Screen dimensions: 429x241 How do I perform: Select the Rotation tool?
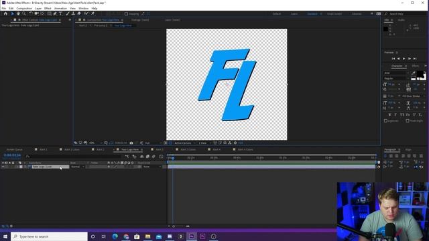coord(31,13)
